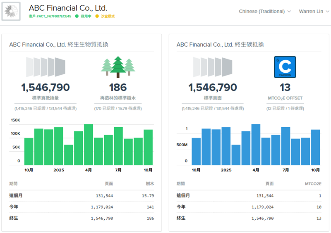Click the blue Carbon offset icon
Viewport: 331px width, 233px height.
click(x=285, y=67)
